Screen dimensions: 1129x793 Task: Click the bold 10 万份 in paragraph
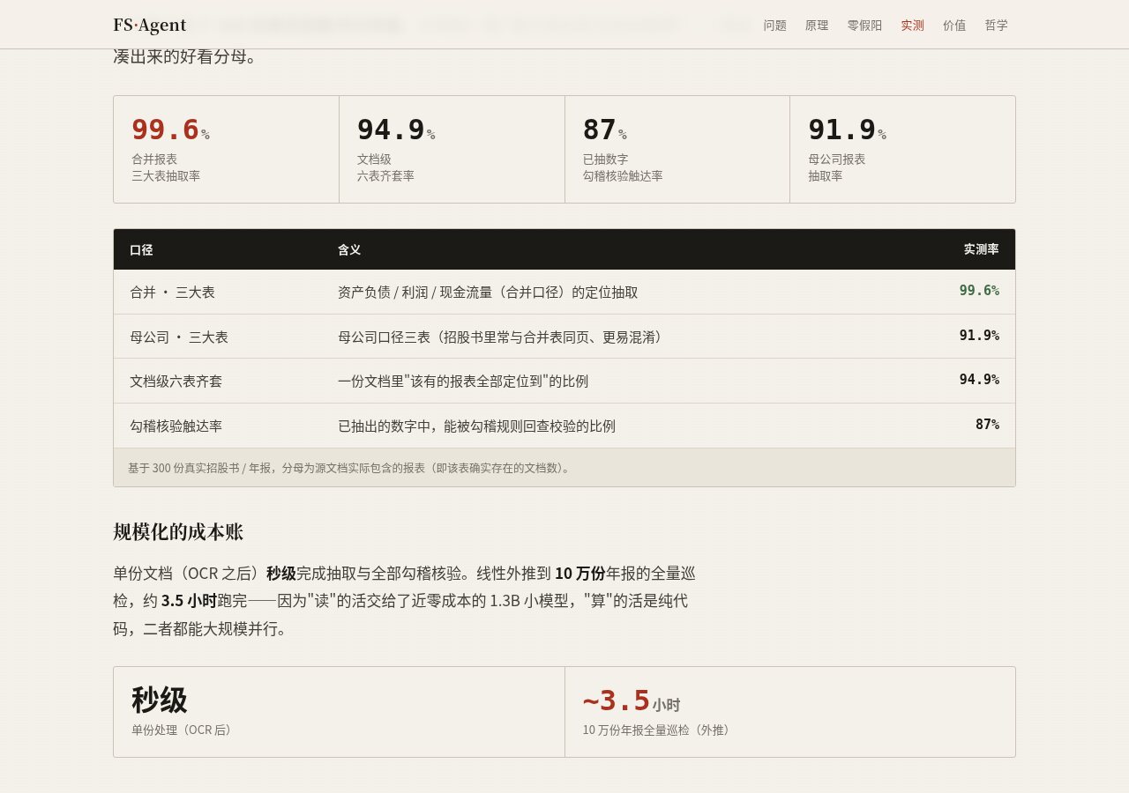pos(579,574)
